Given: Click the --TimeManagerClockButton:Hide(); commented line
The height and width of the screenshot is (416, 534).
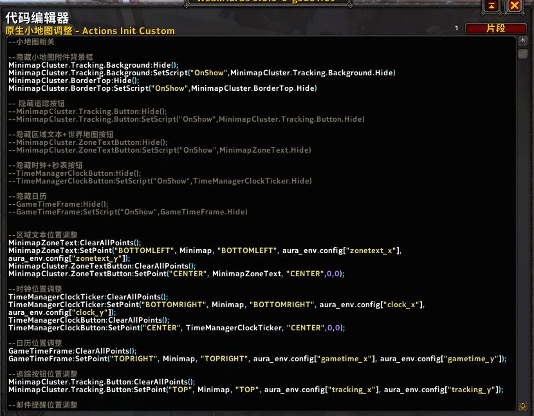Looking at the screenshot, I should pos(75,173).
